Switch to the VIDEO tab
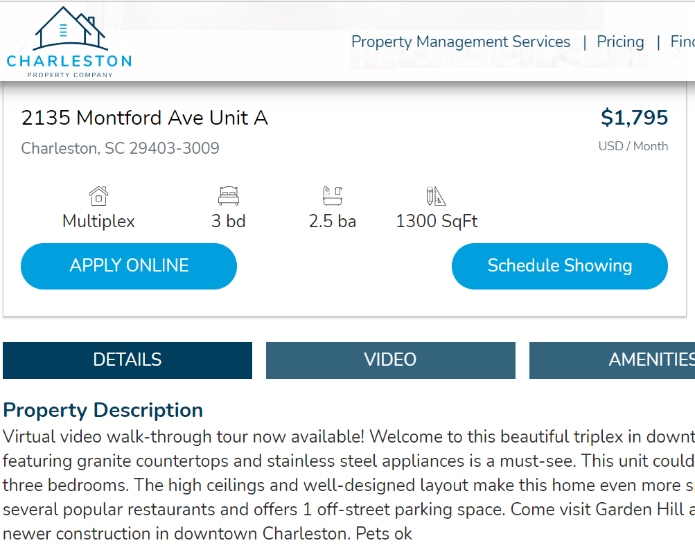Screen dimensions: 695x552 391,360
